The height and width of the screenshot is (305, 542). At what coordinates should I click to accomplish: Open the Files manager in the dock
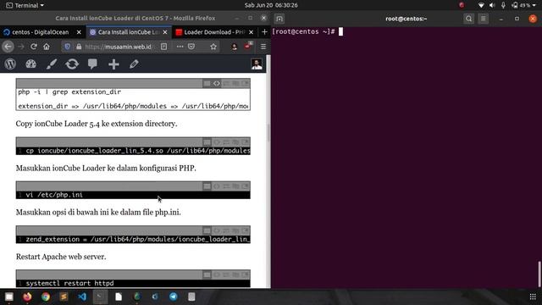click(x=9, y=297)
